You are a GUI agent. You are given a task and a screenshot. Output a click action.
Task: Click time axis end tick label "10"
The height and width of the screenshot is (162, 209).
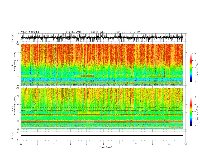[x=186, y=144]
